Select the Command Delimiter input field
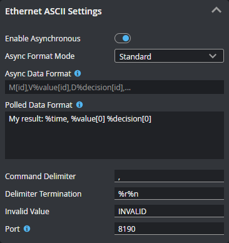 pos(169,176)
